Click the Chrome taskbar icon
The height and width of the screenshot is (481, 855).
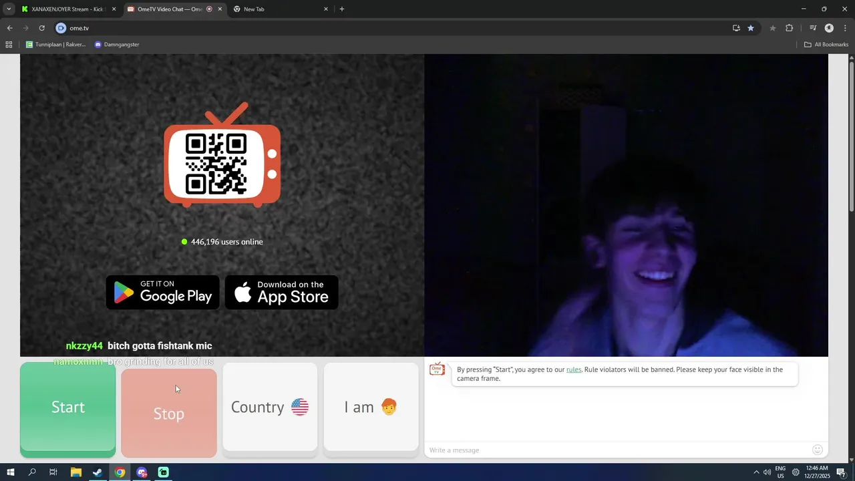[120, 472]
